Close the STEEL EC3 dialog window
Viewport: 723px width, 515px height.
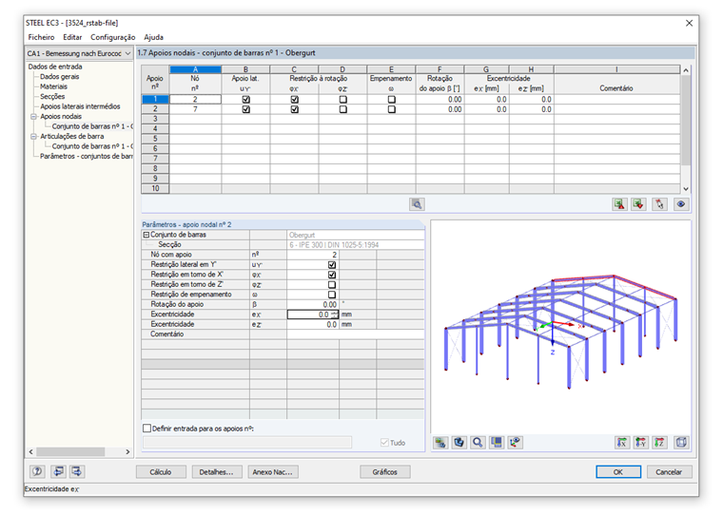tap(689, 23)
